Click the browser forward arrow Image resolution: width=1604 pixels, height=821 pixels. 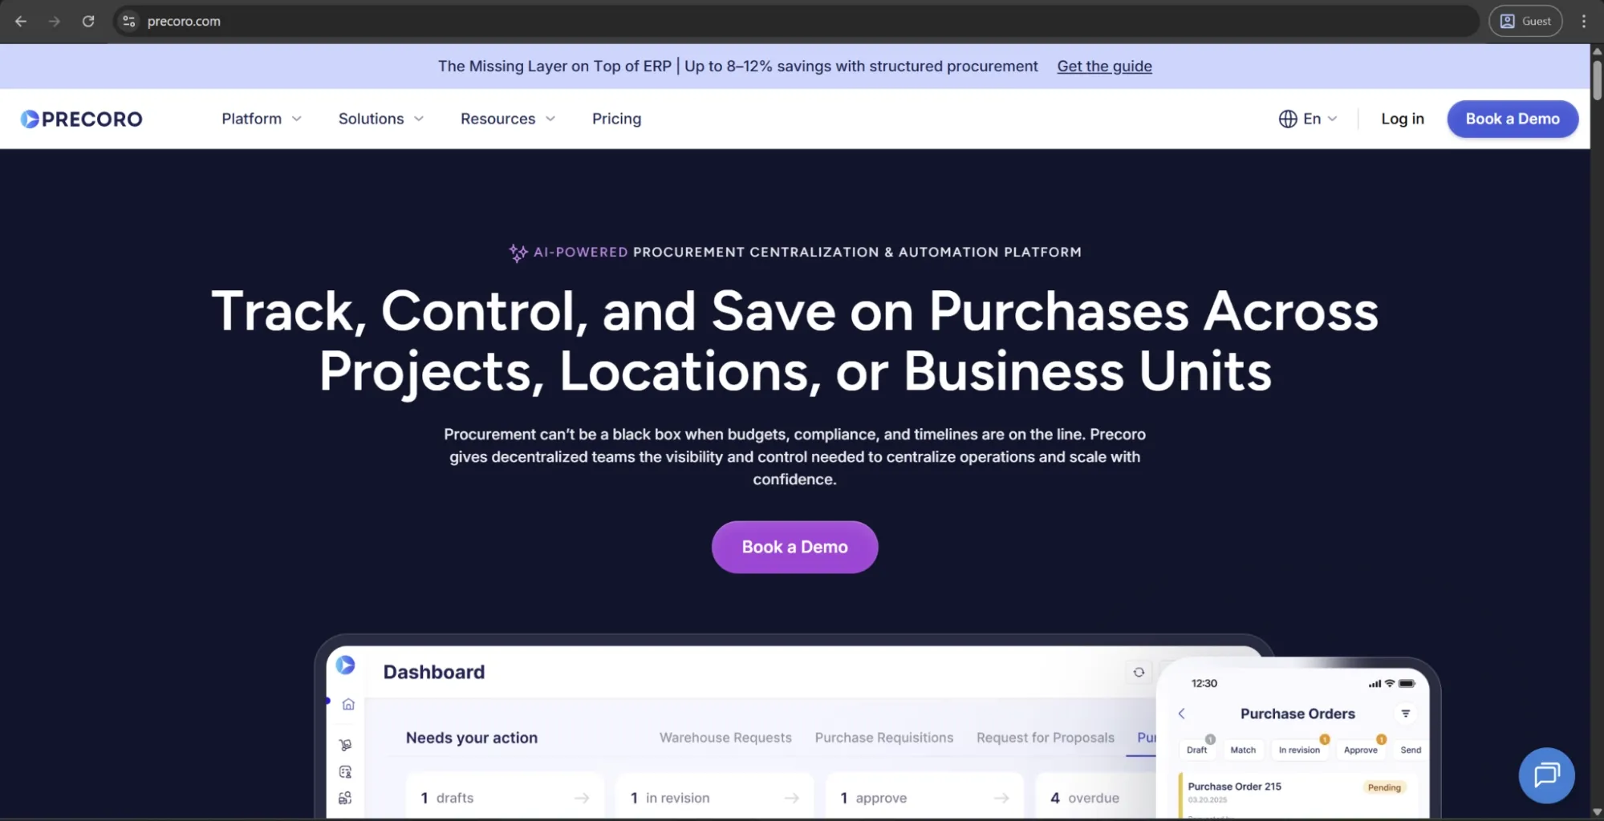coord(55,22)
